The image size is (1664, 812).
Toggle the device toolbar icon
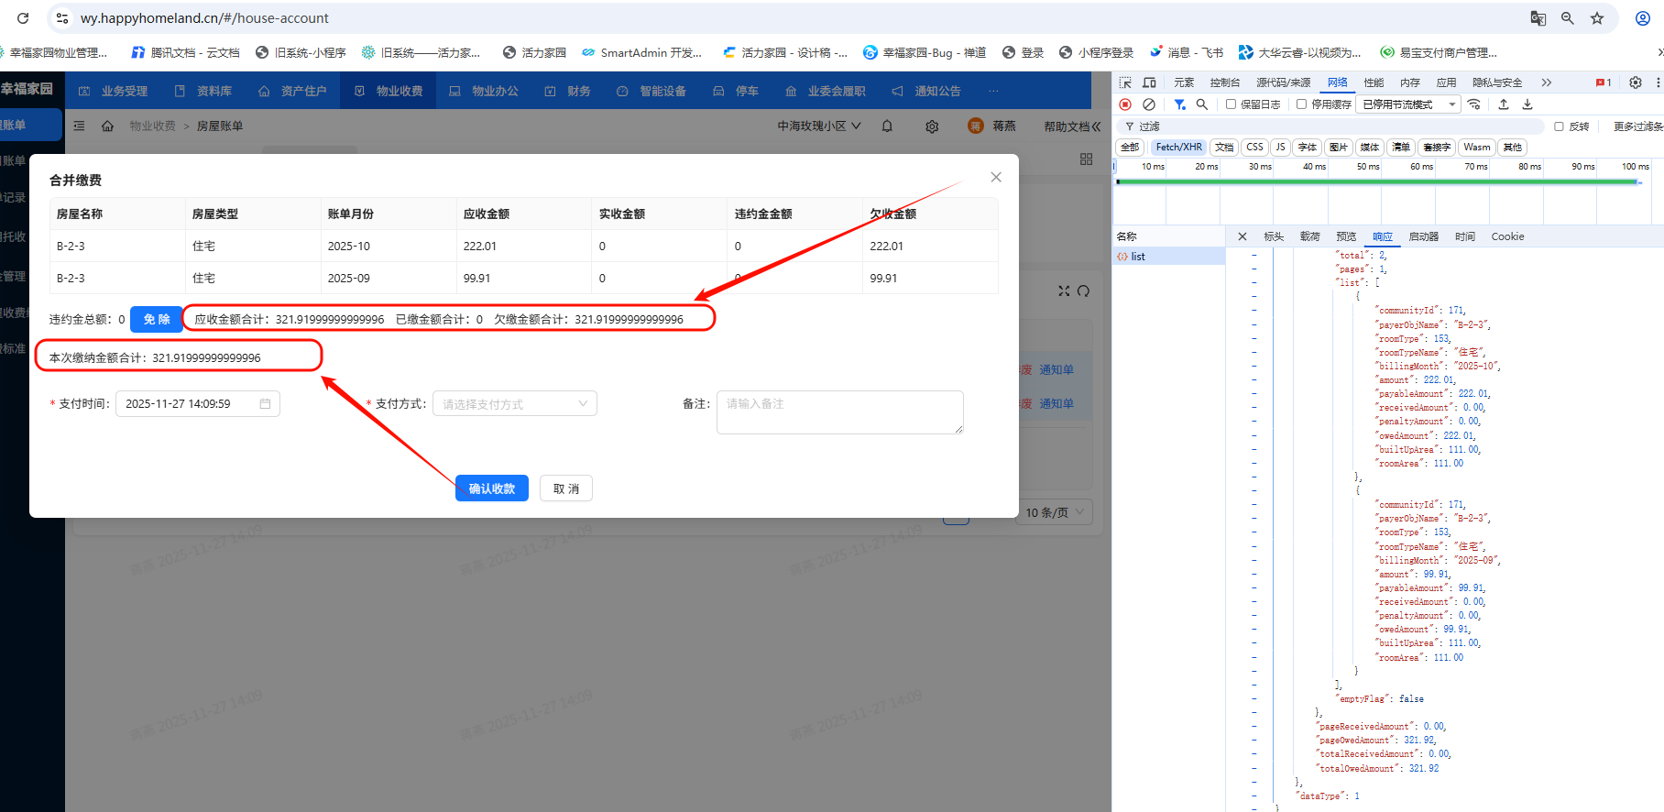(x=1149, y=82)
